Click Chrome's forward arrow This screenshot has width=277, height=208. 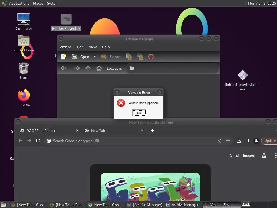coord(29,141)
